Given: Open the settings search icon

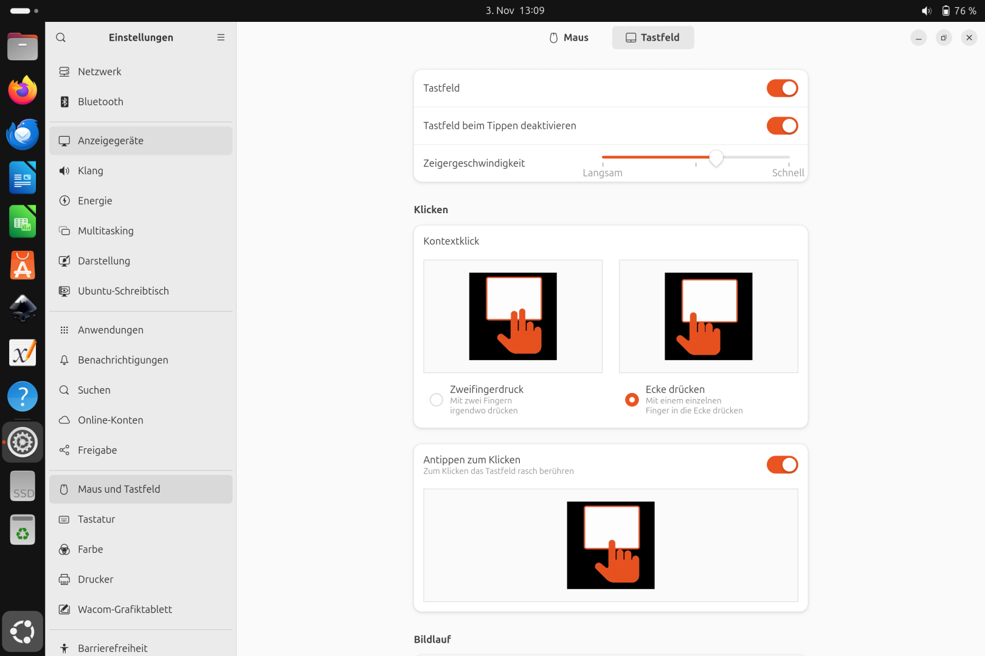Looking at the screenshot, I should (61, 38).
